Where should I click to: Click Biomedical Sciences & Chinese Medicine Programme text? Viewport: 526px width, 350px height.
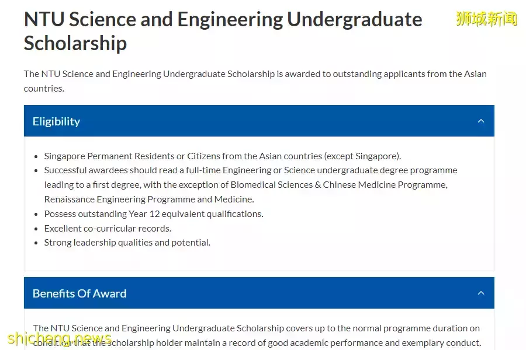(339, 185)
